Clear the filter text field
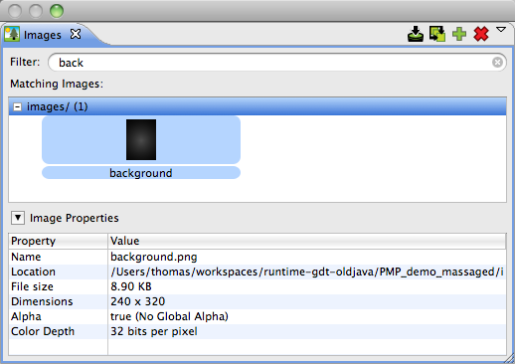The height and width of the screenshot is (364, 515). [x=497, y=62]
